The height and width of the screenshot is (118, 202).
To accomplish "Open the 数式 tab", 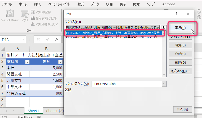I will (81, 4).
